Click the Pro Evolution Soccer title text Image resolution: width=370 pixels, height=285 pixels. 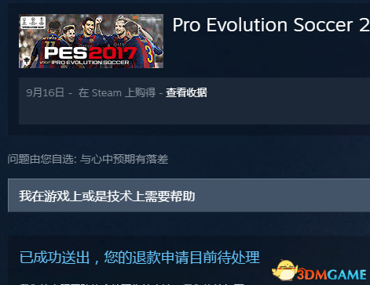pos(271,25)
